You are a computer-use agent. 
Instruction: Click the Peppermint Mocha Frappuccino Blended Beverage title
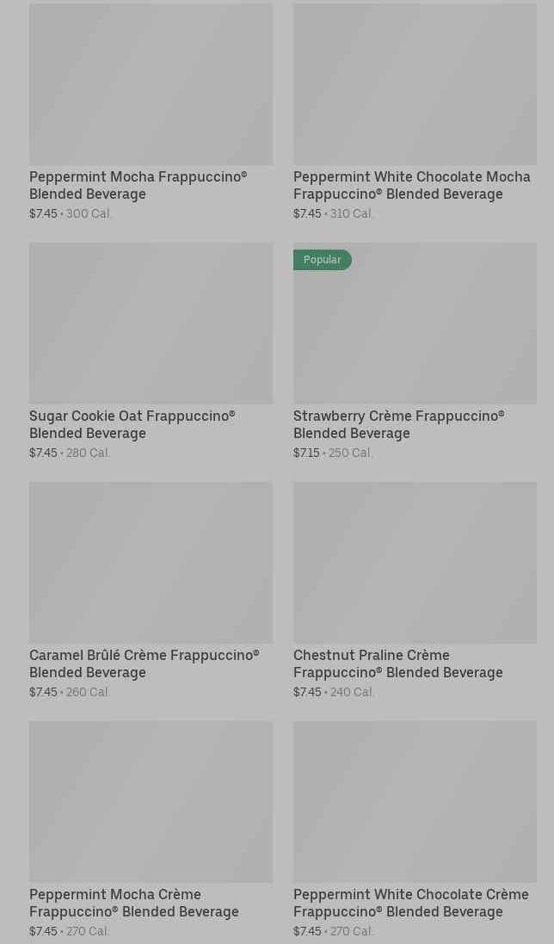pyautogui.click(x=138, y=185)
